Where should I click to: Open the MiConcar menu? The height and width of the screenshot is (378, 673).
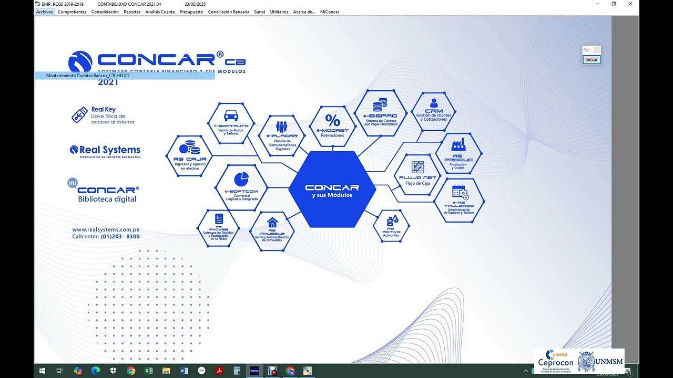329,12
